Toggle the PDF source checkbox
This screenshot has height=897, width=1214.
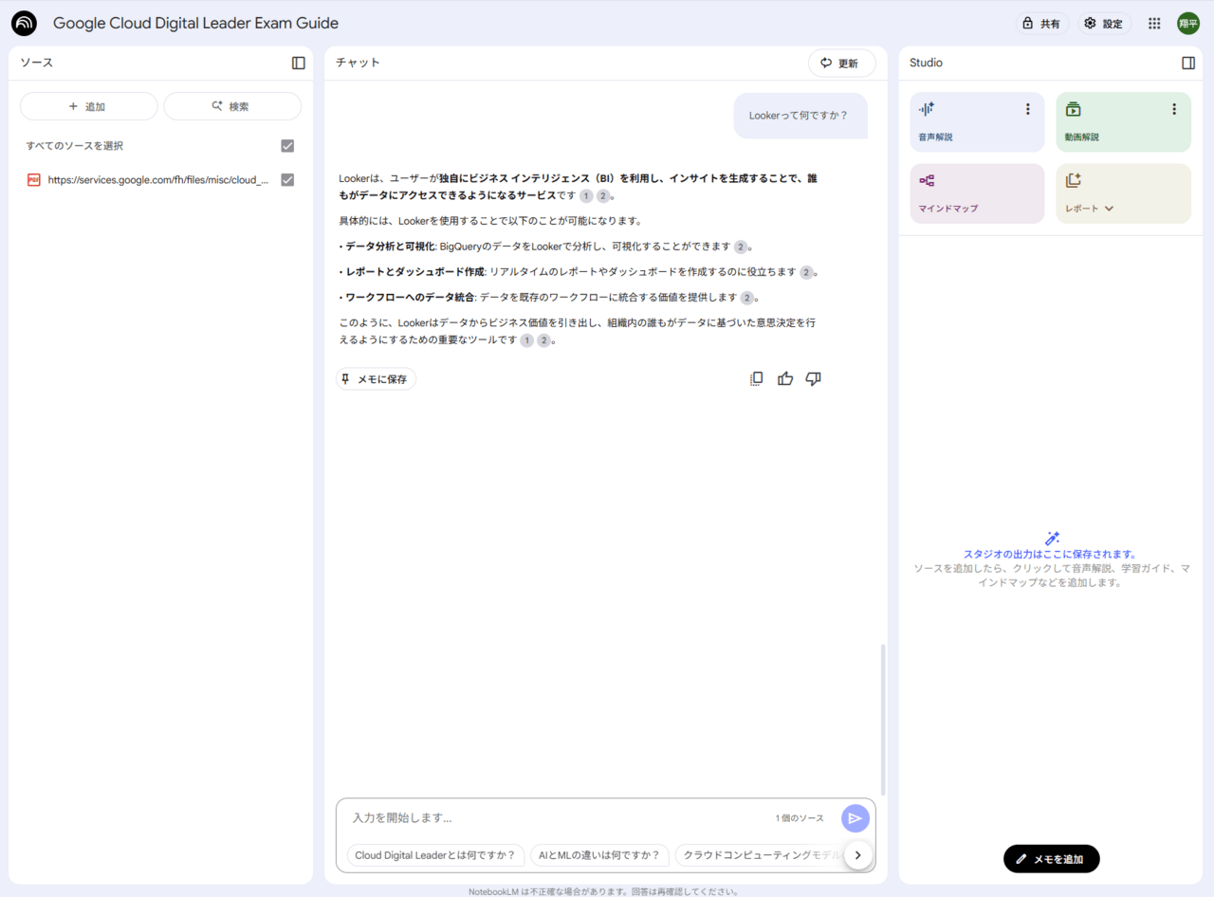pos(287,179)
